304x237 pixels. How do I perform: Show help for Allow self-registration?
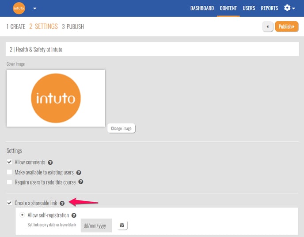(74, 215)
